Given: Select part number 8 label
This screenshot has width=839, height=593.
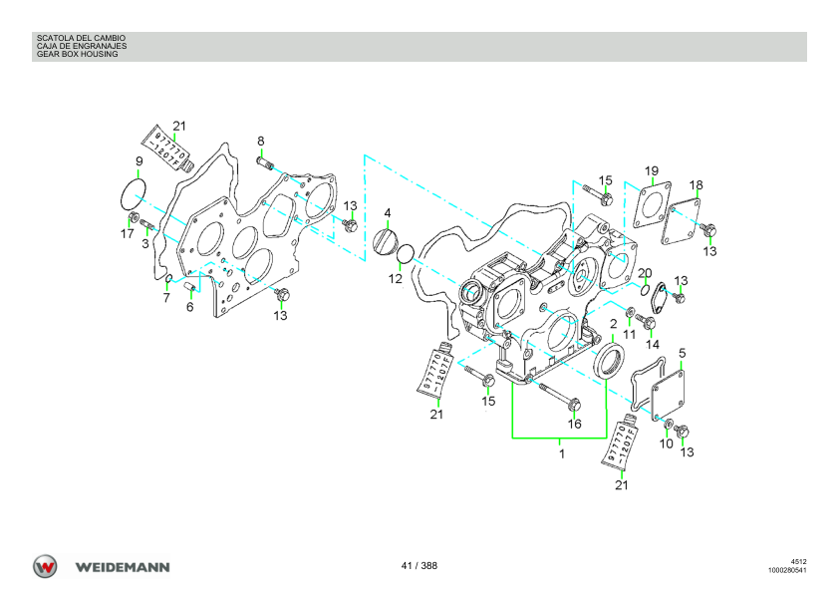Looking at the screenshot, I should (x=260, y=141).
